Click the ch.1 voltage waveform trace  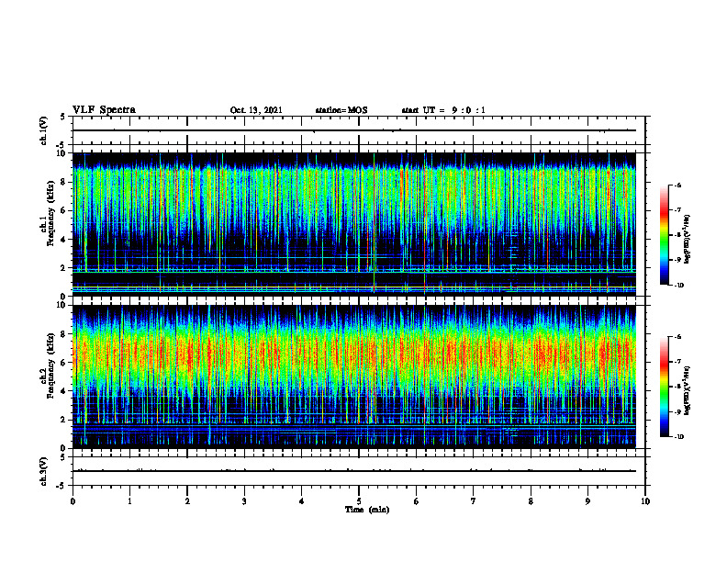click(354, 130)
